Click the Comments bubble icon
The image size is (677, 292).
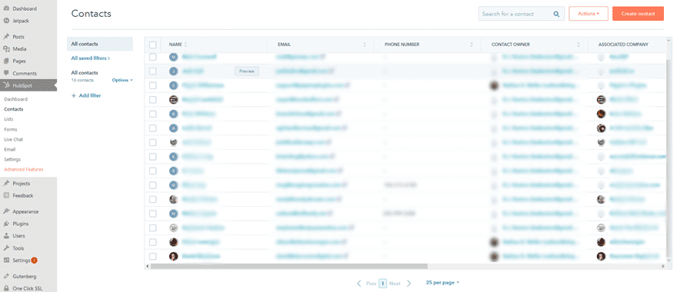click(x=6, y=73)
